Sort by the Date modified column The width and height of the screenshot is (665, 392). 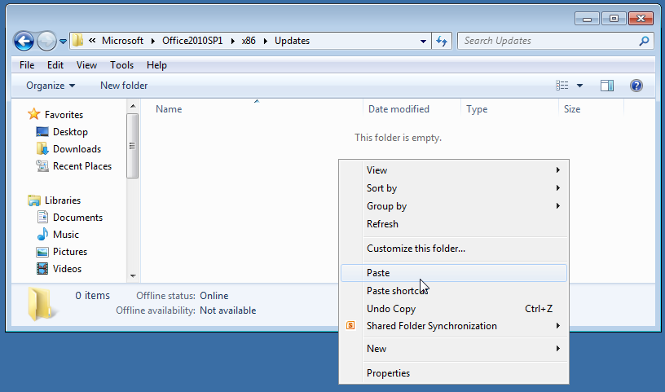tap(399, 109)
